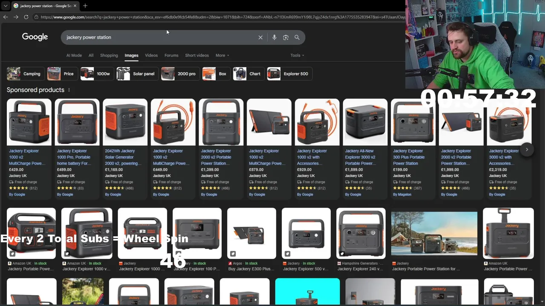The width and height of the screenshot is (545, 306).
Task: Open £449.00 Explorer 1000 v2 product
Action: click(x=173, y=148)
